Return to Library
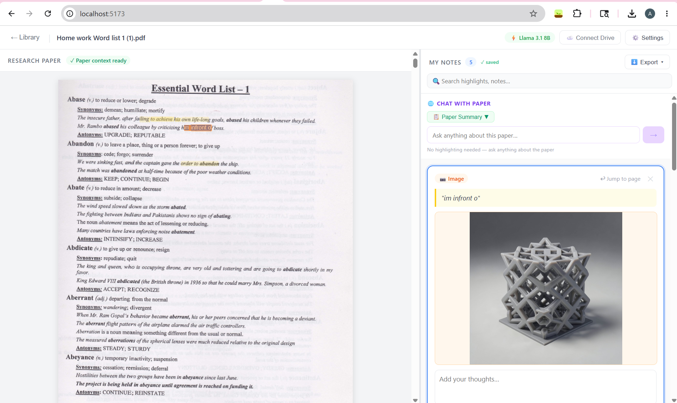 click(x=25, y=37)
